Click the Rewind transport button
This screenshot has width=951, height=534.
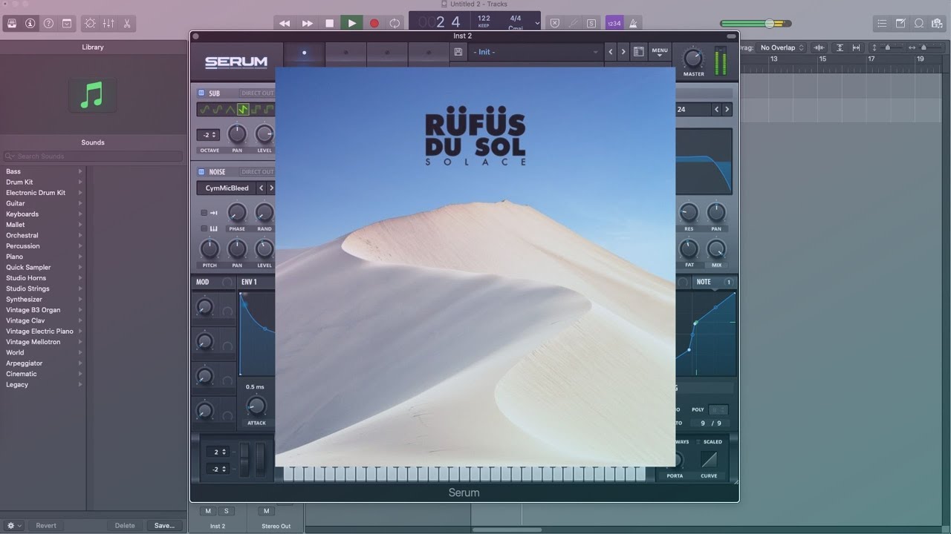coord(285,23)
